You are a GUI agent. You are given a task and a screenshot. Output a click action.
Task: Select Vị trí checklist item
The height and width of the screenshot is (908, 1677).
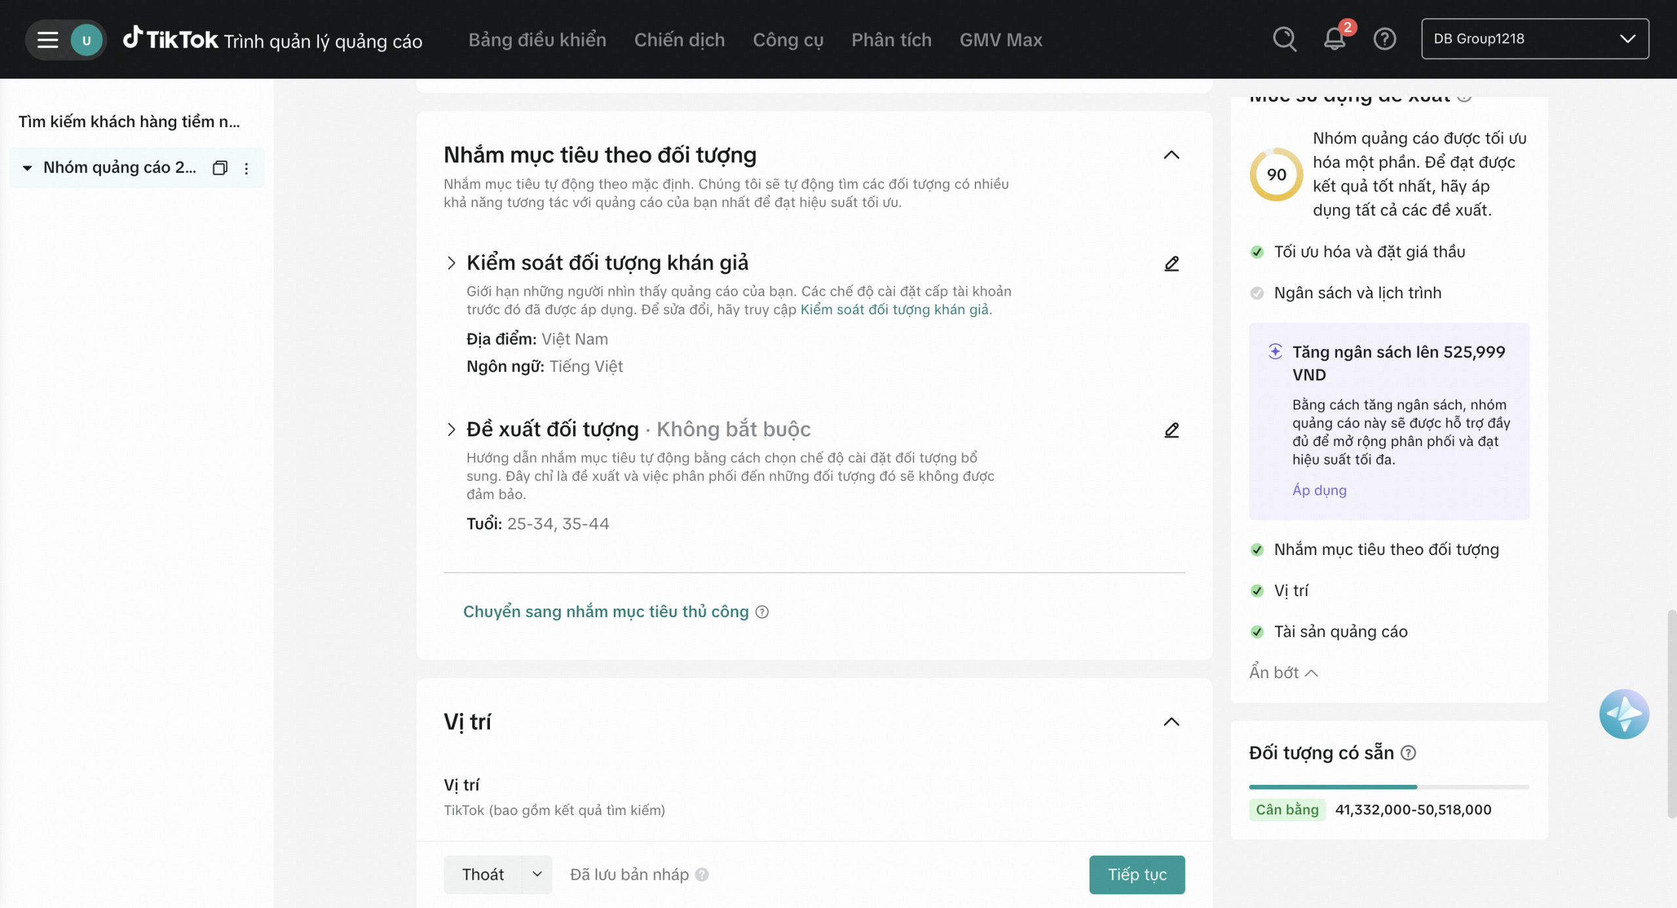click(x=1291, y=590)
